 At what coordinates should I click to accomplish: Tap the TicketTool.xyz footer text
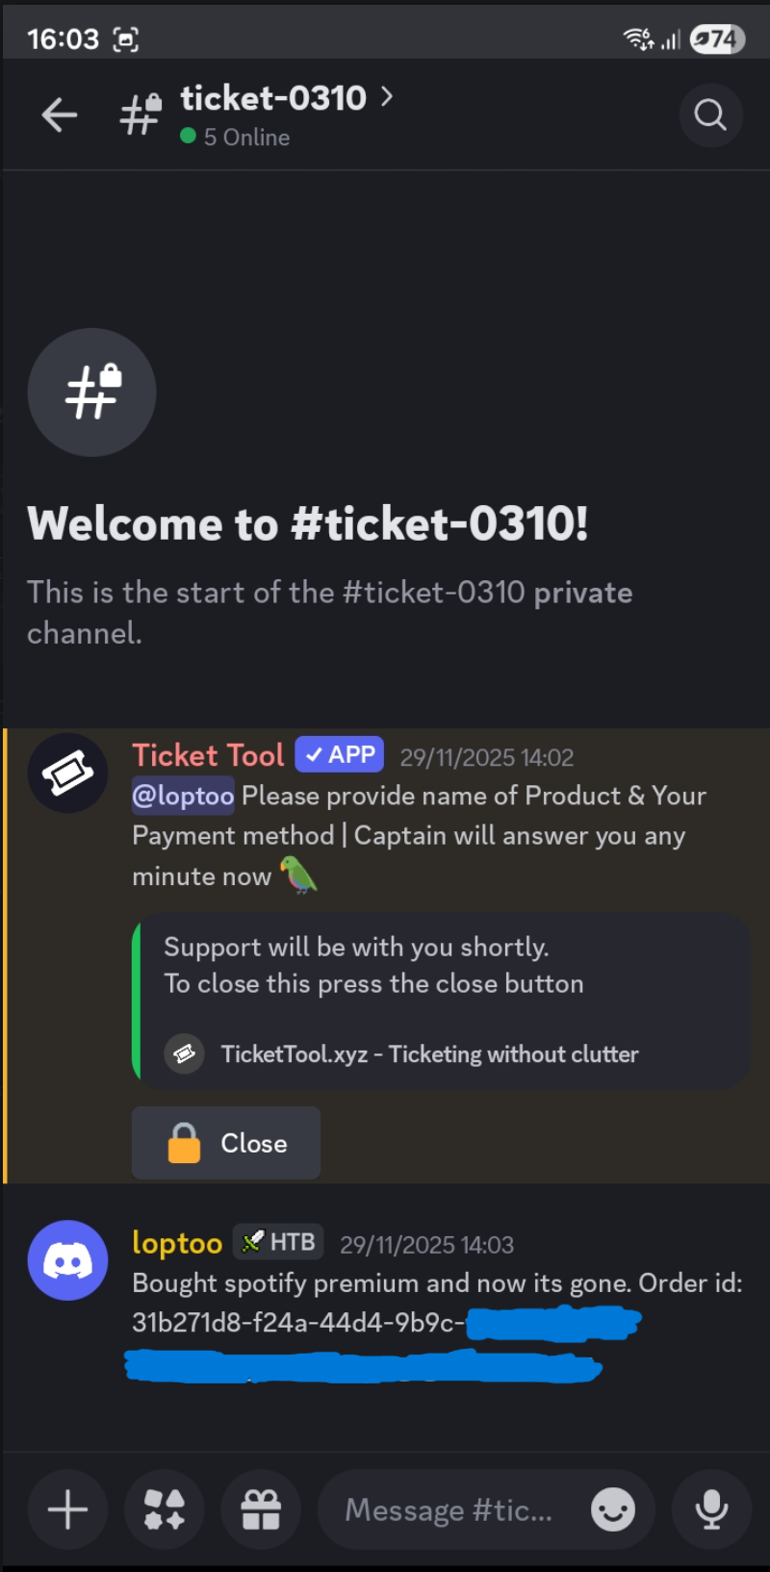pos(429,1054)
